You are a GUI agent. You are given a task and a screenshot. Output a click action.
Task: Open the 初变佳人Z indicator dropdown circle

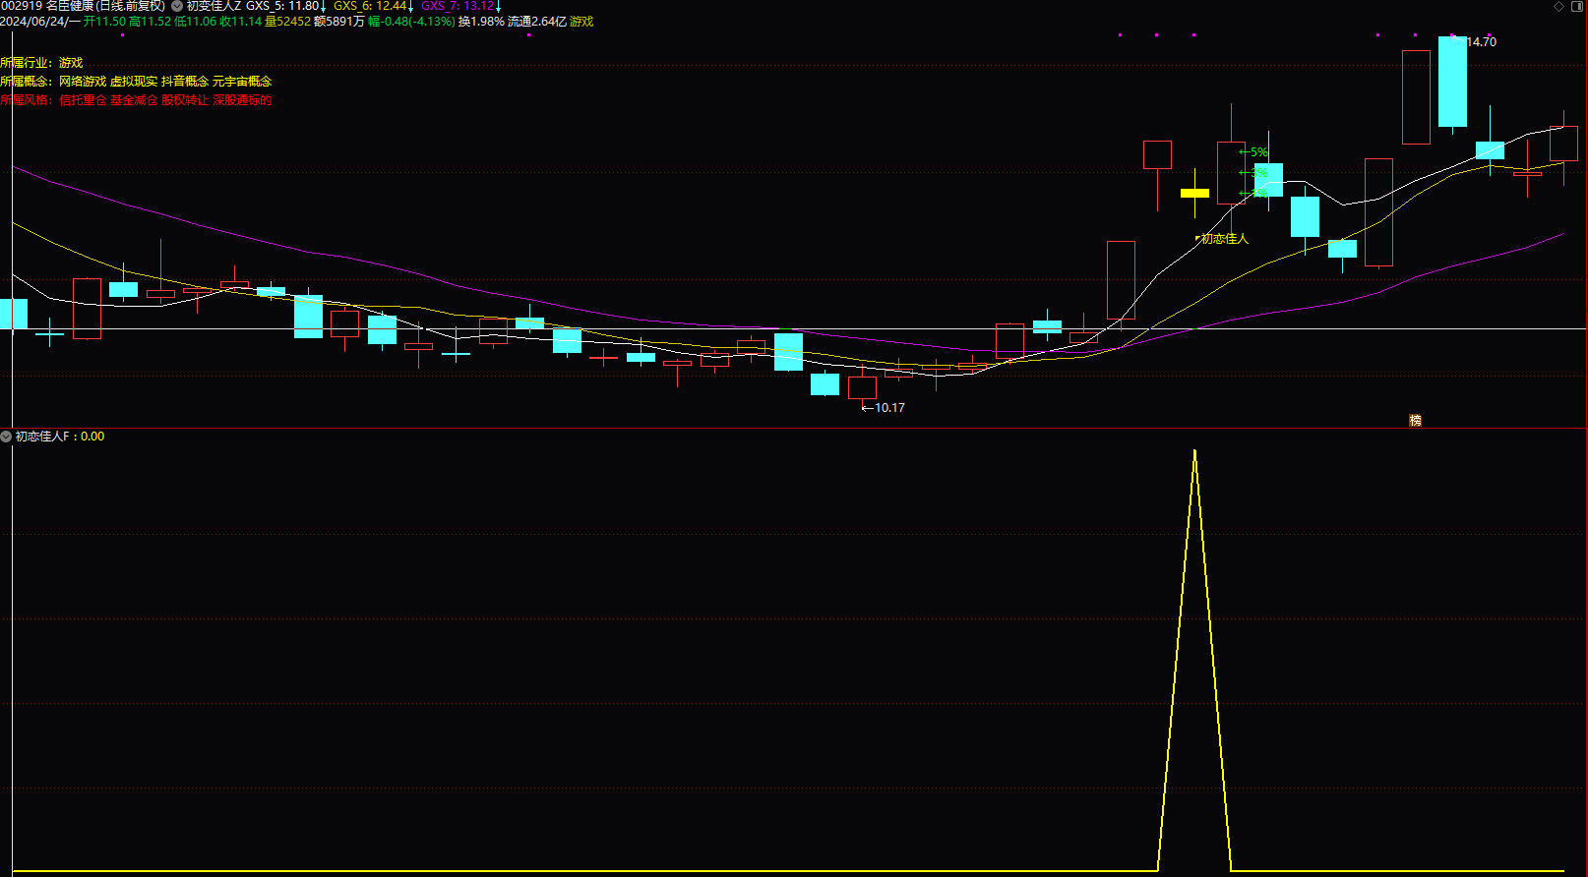pyautogui.click(x=177, y=6)
